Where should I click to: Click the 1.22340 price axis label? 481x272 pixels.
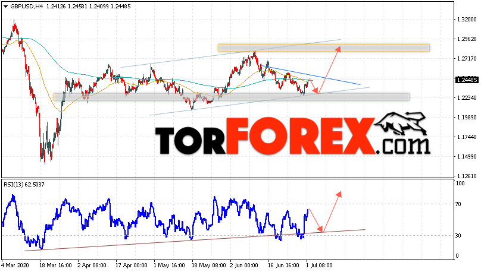point(466,97)
